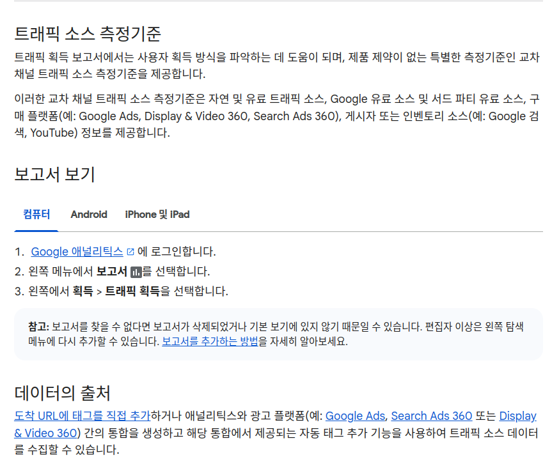Open the 도착 URL에 태그를 직접 추가 link
The width and height of the screenshot is (552, 464).
(x=83, y=416)
